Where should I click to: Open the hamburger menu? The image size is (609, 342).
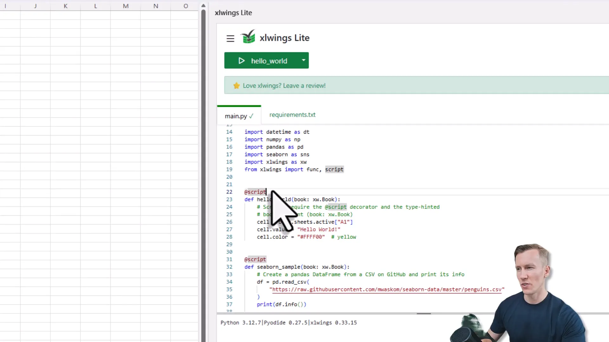click(x=230, y=38)
